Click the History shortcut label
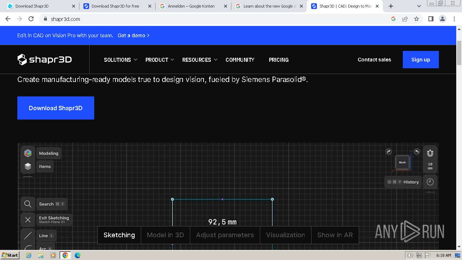Image resolution: width=462 pixels, height=260 pixels. [403, 182]
